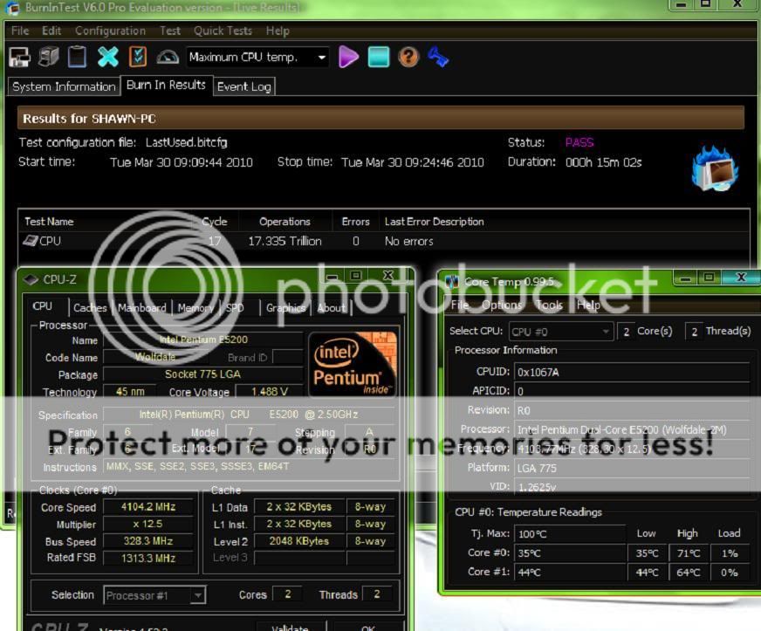
Task: Open the About tab in CPU-Z
Action: (331, 308)
